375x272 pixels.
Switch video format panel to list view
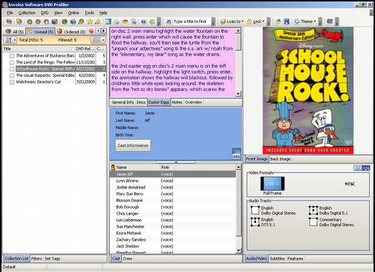[357, 168]
